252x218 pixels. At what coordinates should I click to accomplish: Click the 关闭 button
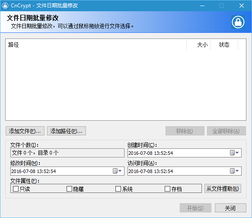[230, 208]
